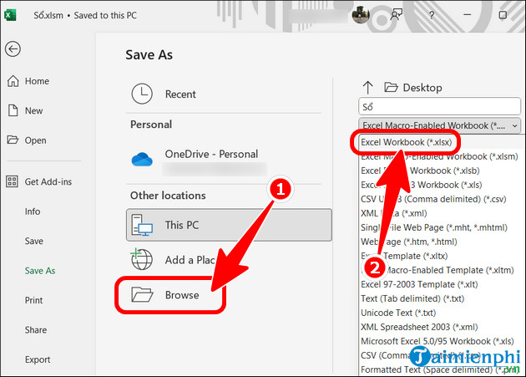This screenshot has height=377, width=526.
Task: Click the up arrow to parent folder
Action: 368,88
